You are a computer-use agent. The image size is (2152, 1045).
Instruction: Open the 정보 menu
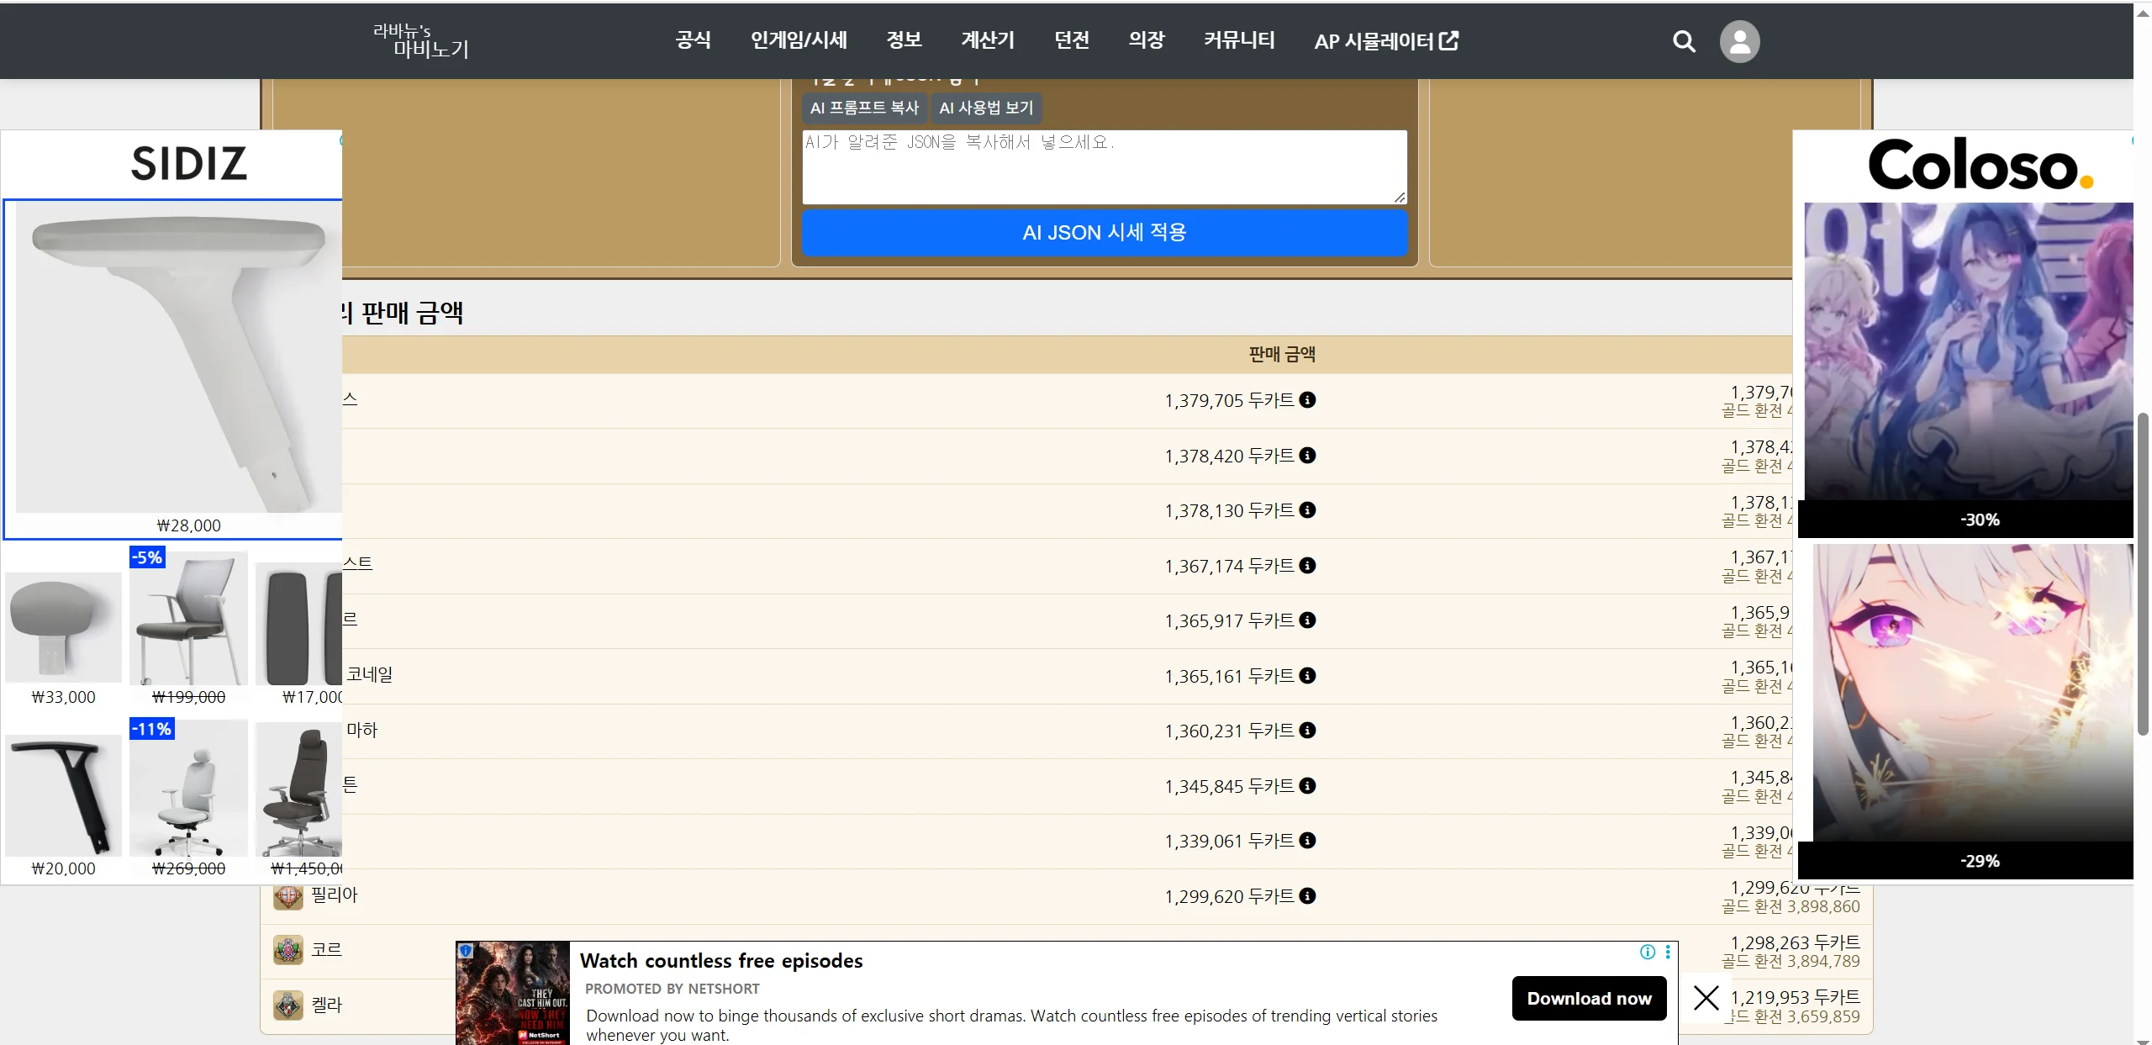click(x=905, y=40)
